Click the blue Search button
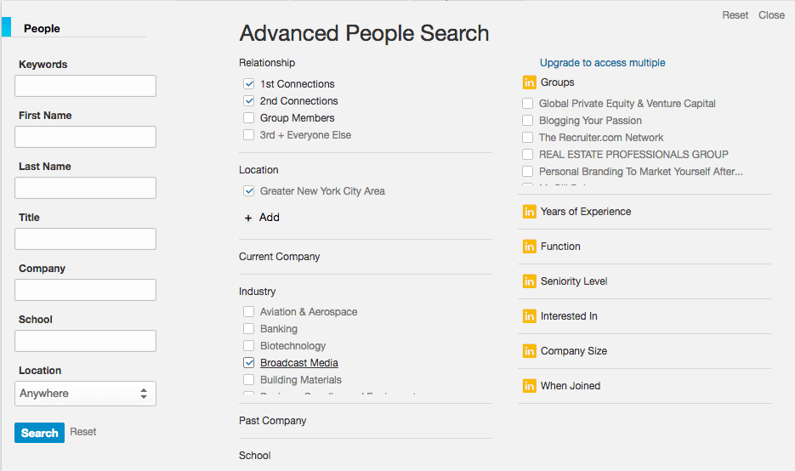Screen dimensions: 795x471 pyautogui.click(x=40, y=433)
